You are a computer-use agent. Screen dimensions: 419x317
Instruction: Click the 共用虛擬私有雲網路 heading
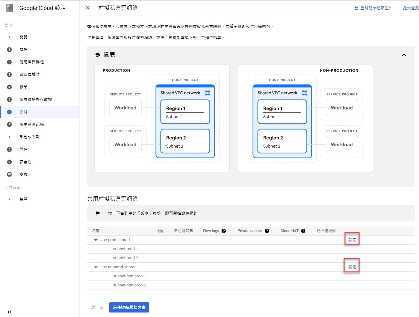tap(112, 199)
